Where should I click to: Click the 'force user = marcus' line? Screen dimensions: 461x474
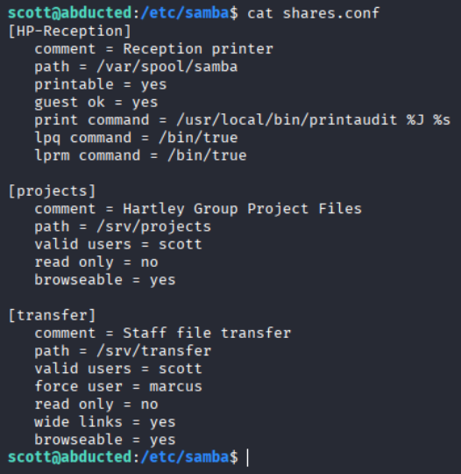click(118, 386)
